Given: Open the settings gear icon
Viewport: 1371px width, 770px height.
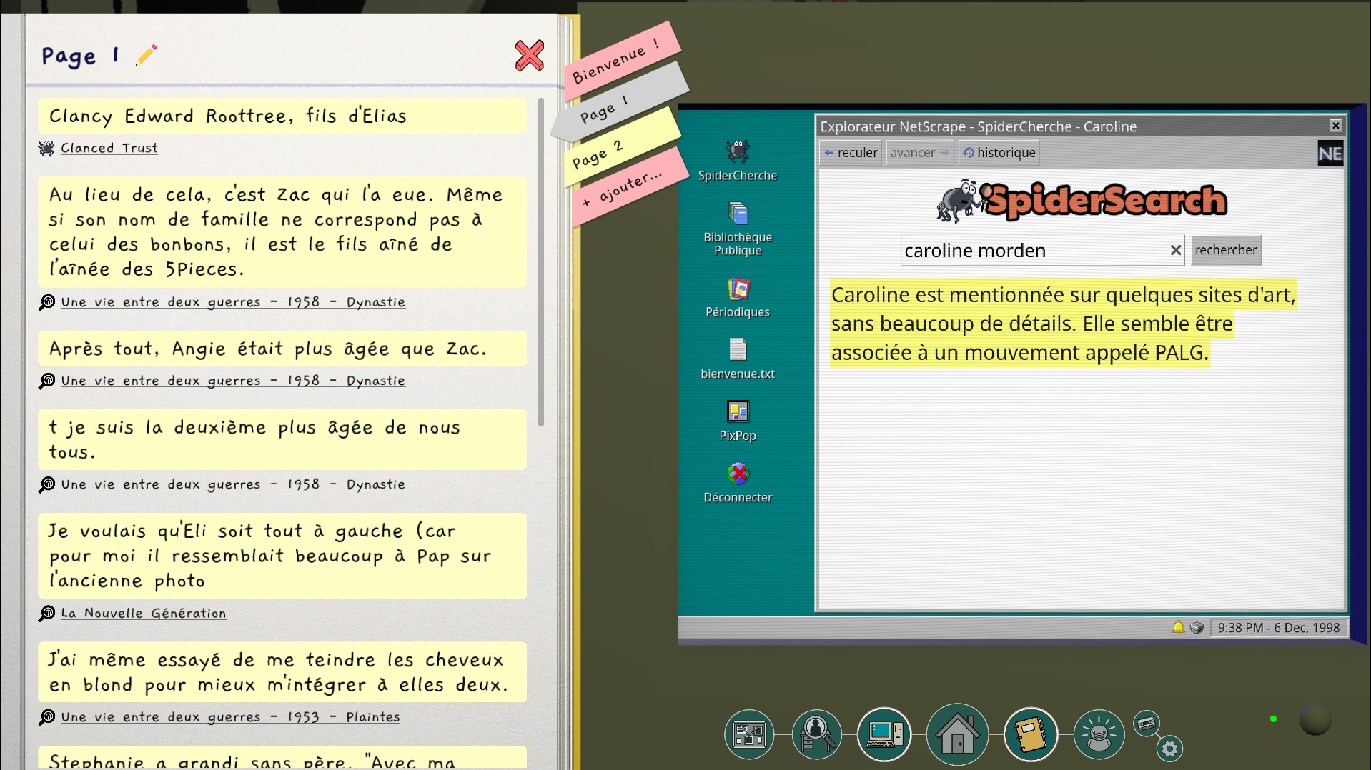Looking at the screenshot, I should (1169, 749).
